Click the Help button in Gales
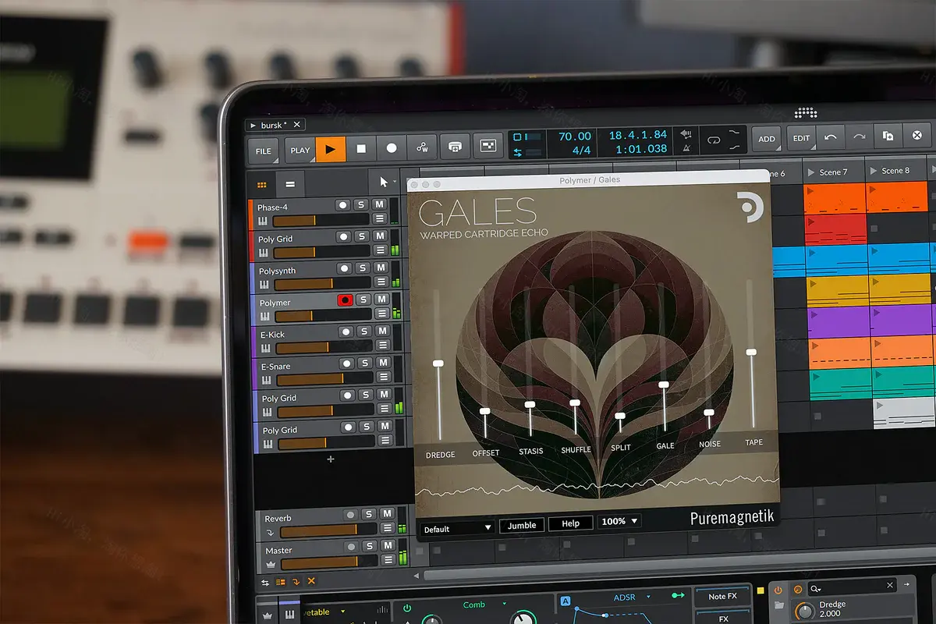 (x=570, y=523)
